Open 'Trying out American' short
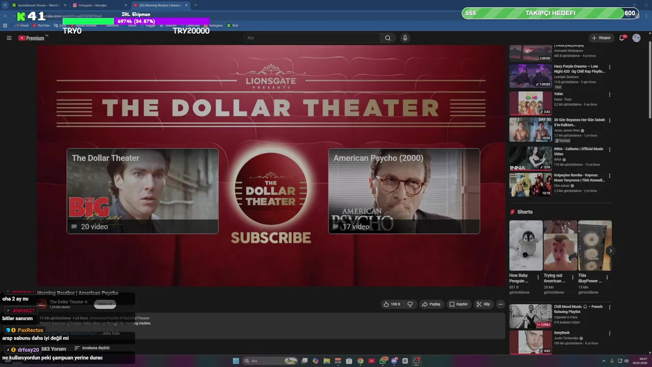This screenshot has height=367, width=652. click(x=560, y=245)
